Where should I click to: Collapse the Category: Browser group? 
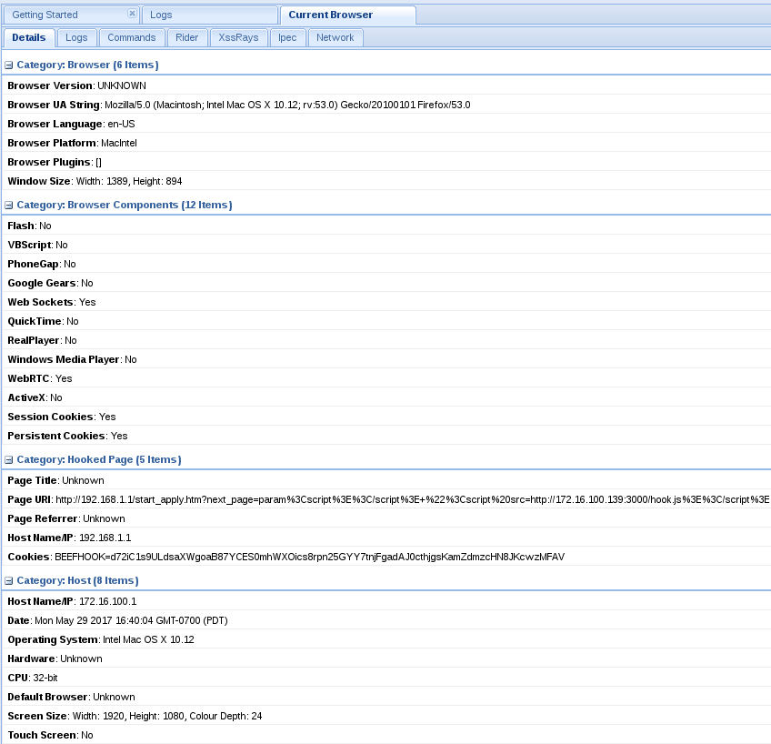click(x=8, y=65)
